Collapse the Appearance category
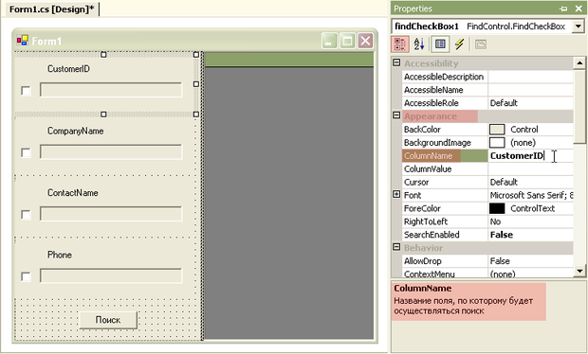Image resolution: width=588 pixels, height=354 pixels. pyautogui.click(x=396, y=115)
